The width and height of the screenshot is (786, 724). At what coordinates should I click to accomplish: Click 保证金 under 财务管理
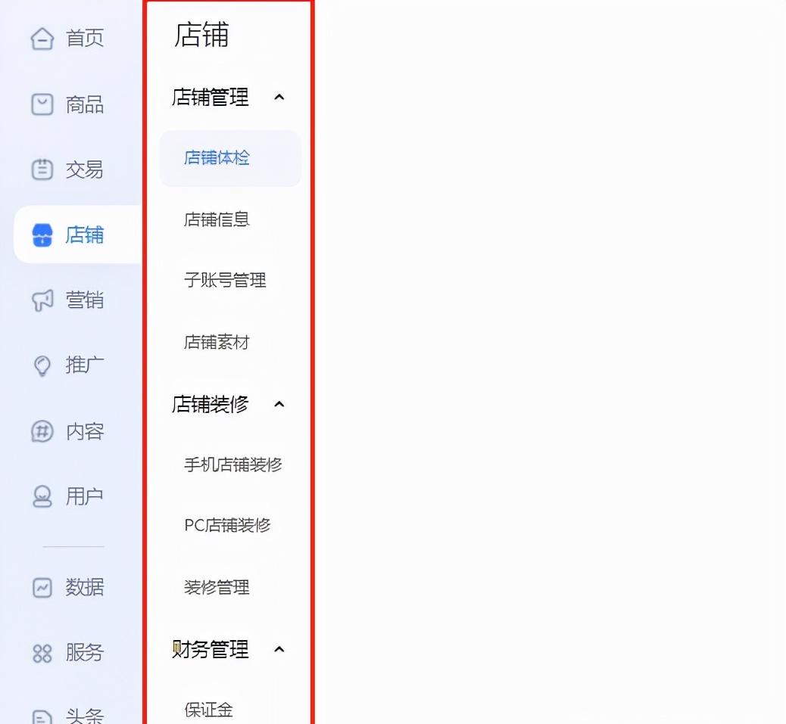pos(209,710)
